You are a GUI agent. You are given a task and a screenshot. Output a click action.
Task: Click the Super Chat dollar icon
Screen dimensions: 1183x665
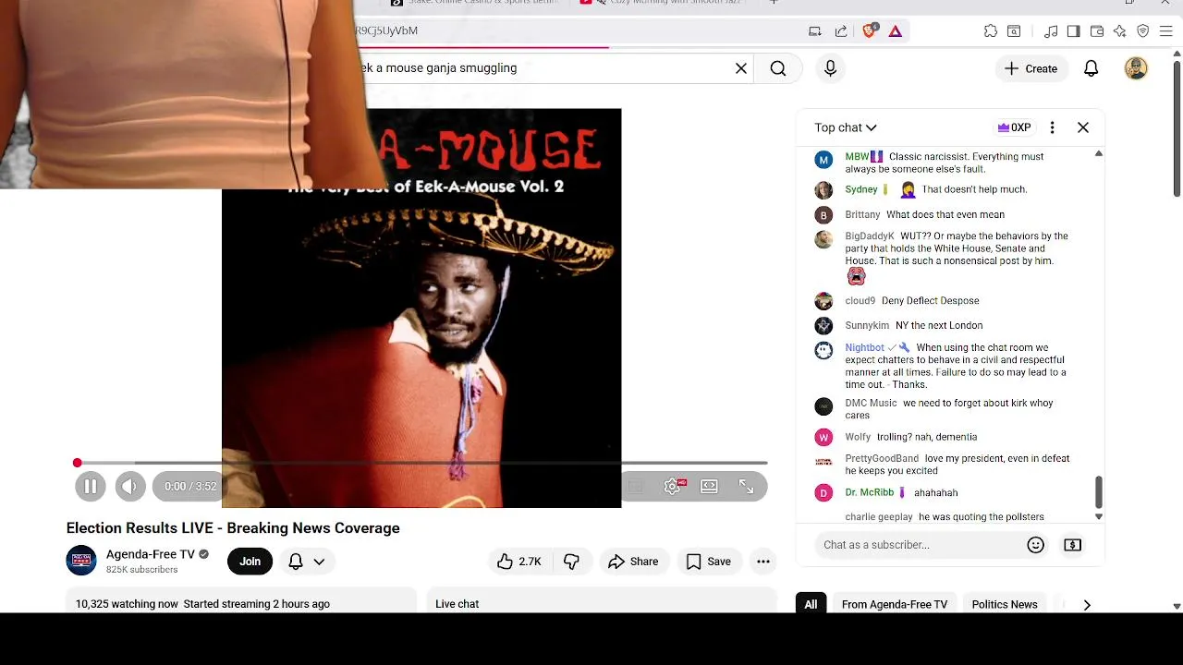click(1073, 545)
